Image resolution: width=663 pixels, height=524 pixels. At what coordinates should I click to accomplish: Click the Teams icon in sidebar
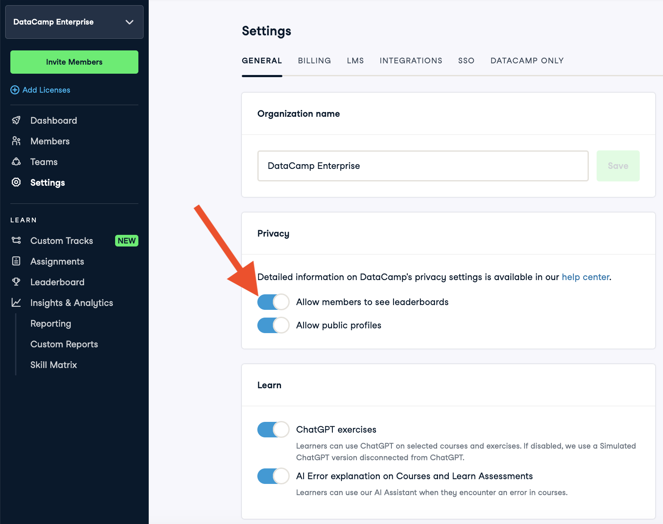pyautogui.click(x=16, y=162)
